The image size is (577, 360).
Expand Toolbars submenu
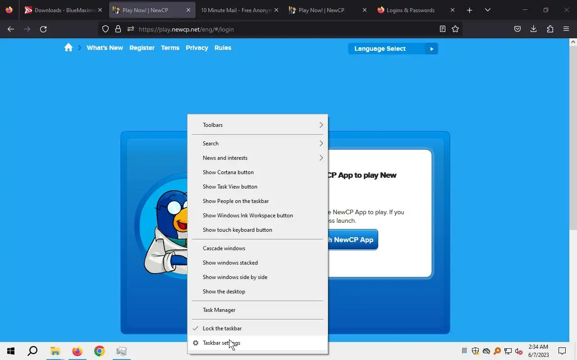[258, 125]
